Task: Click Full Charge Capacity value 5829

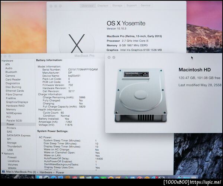Action: pos(82,107)
